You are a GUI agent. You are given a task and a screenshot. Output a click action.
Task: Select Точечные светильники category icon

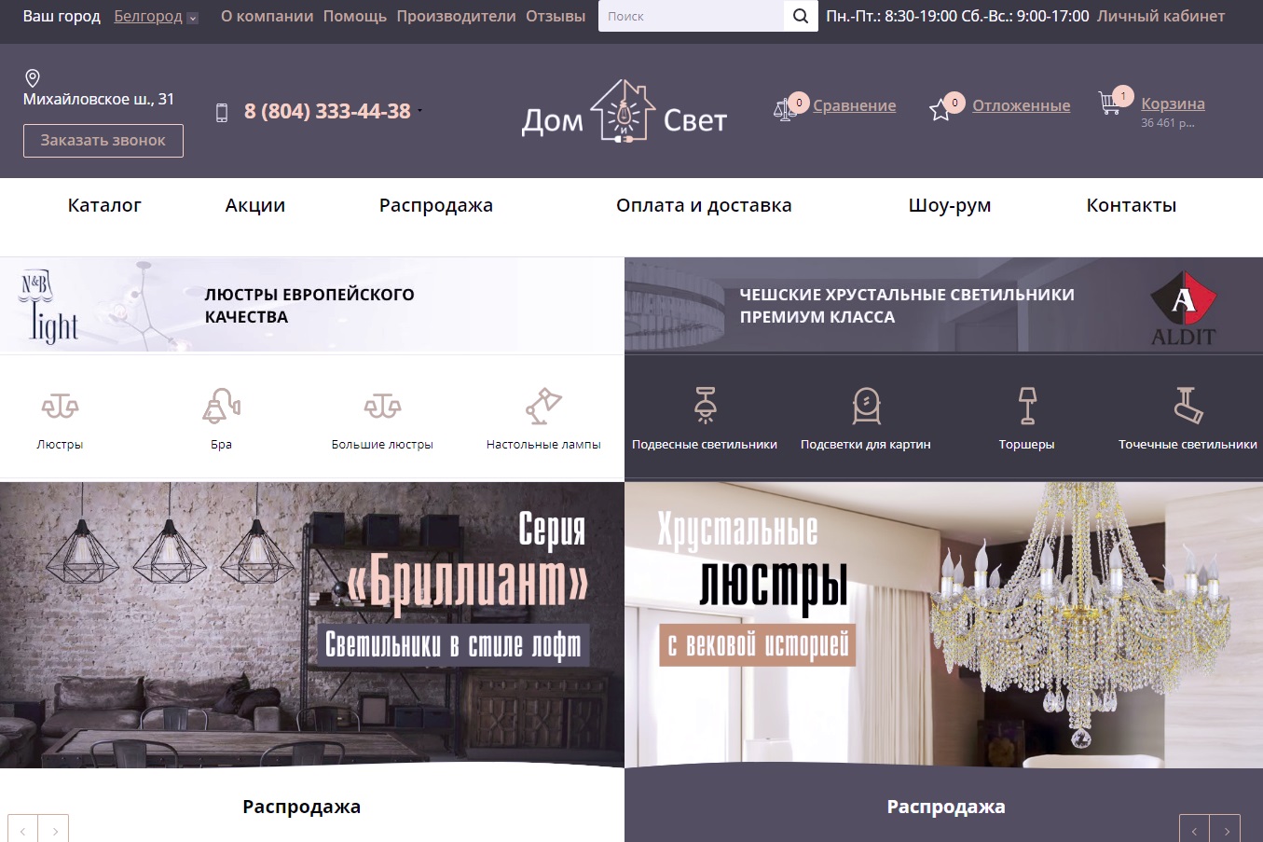point(1187,407)
